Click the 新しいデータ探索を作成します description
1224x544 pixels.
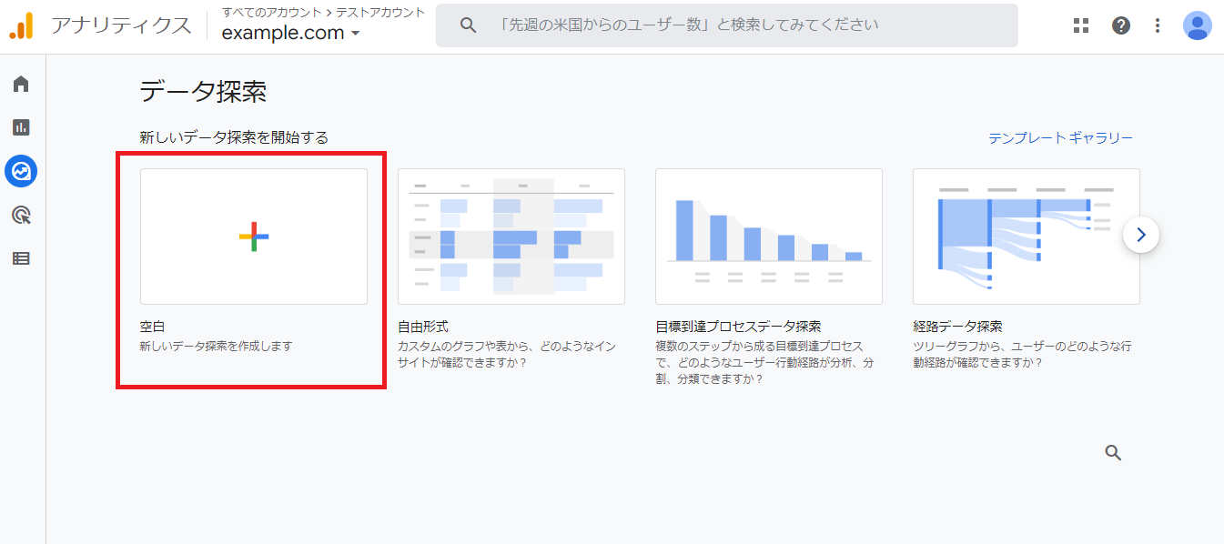tap(216, 347)
